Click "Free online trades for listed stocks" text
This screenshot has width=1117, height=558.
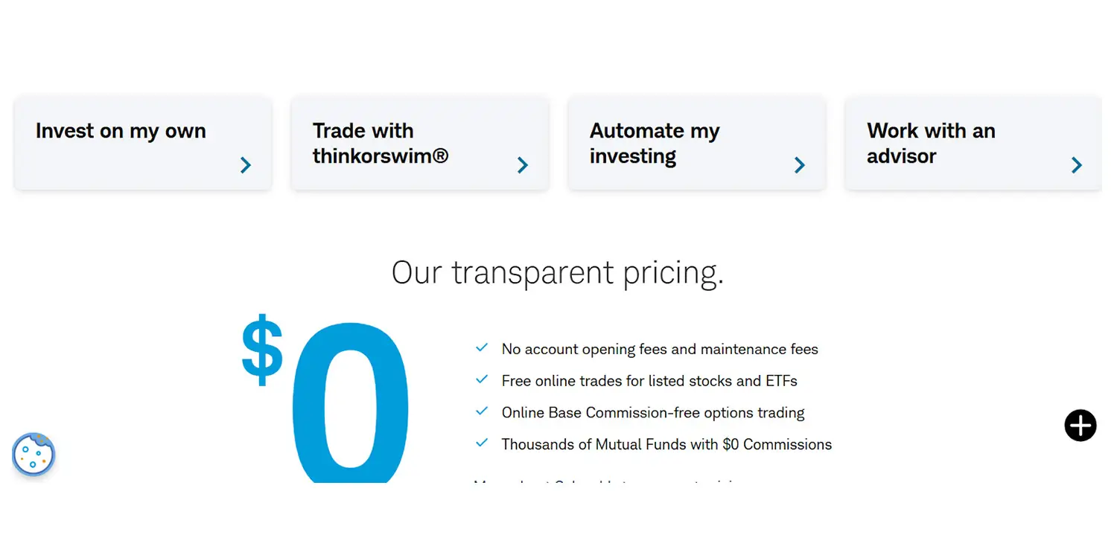click(649, 379)
